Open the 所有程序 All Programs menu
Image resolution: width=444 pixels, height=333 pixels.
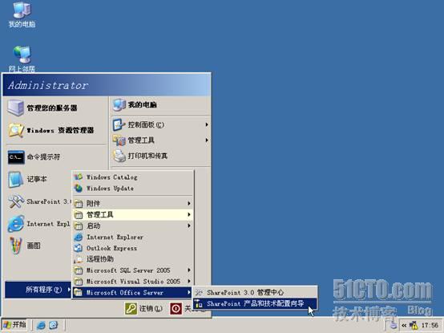(38, 290)
